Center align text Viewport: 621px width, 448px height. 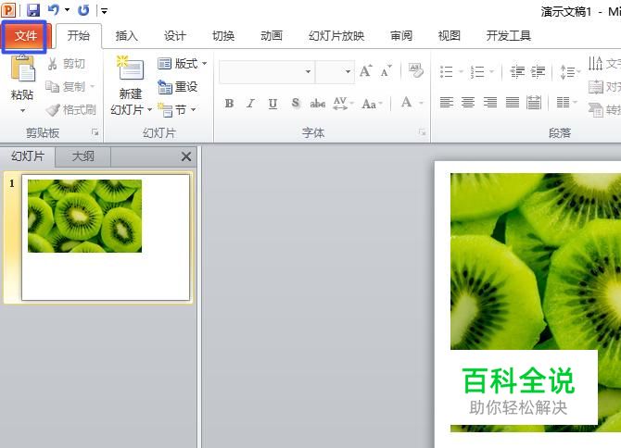(x=468, y=103)
